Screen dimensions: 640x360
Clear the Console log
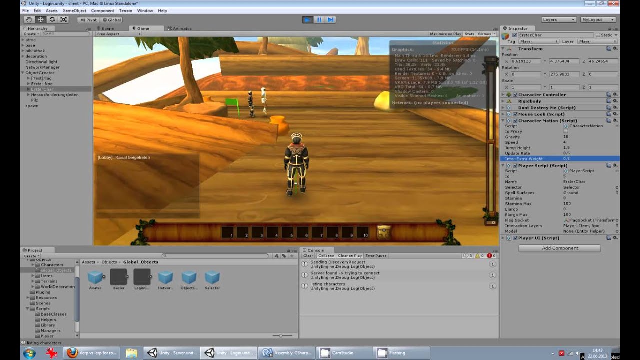click(x=308, y=256)
